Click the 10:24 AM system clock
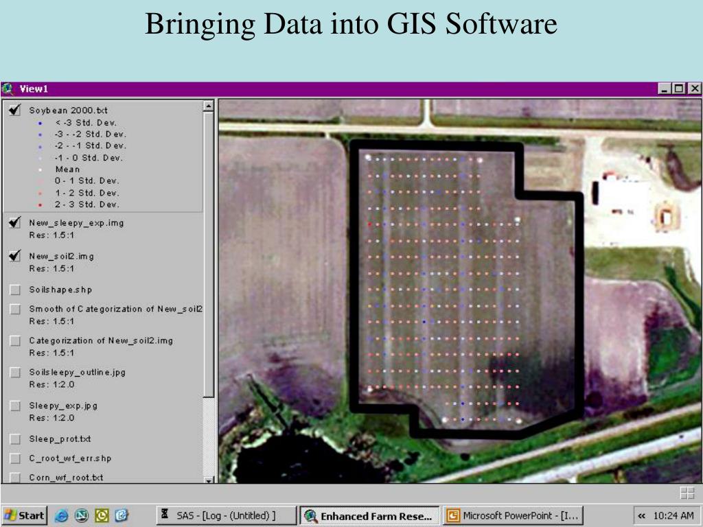The image size is (703, 527). point(674,516)
